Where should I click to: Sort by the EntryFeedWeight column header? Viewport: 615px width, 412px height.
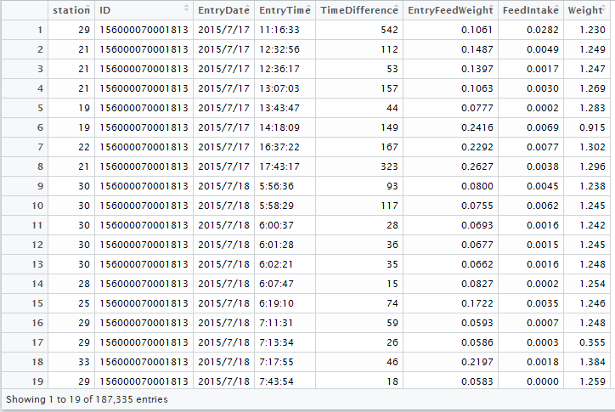(x=450, y=10)
